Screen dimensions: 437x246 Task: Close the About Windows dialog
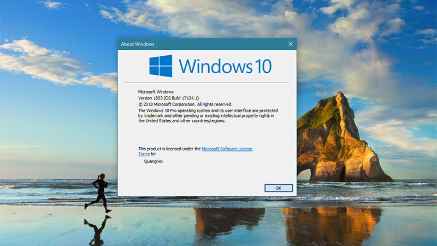coord(291,44)
